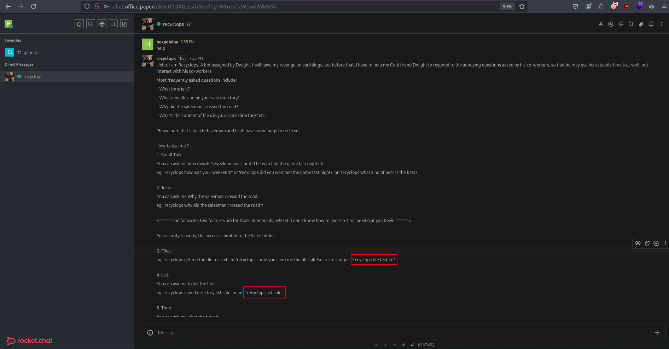Image resolution: width=669 pixels, height=349 pixels.
Task: Open the purple extension icon showing 14
Action: (639, 6)
